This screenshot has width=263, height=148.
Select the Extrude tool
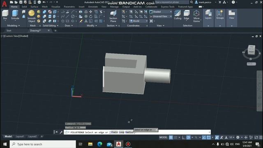click(x=15, y=15)
